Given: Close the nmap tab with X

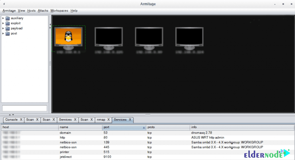Looking at the screenshot, I should click(x=108, y=119).
